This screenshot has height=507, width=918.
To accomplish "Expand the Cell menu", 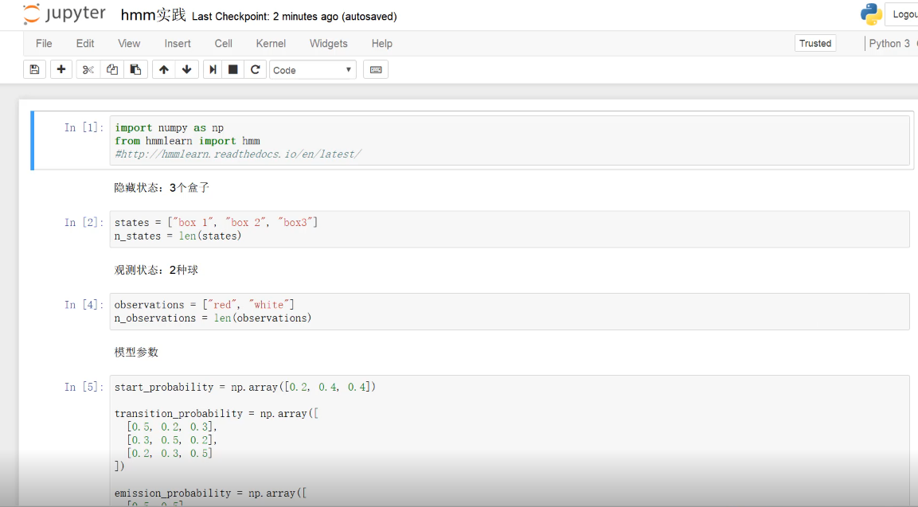I will coord(224,44).
